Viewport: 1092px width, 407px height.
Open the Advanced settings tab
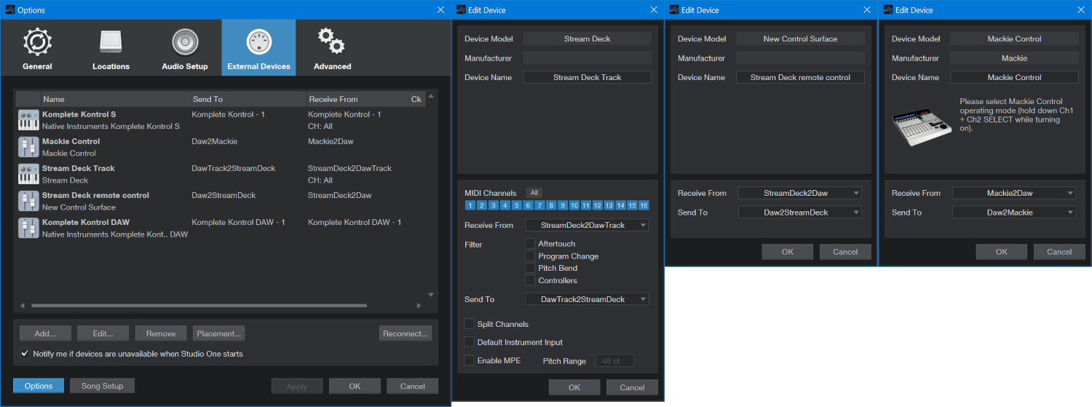(332, 49)
